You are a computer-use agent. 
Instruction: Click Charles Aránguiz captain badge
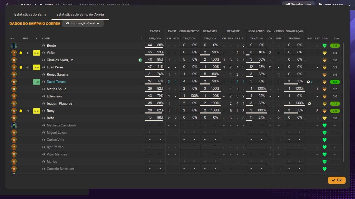pyautogui.click(x=140, y=60)
